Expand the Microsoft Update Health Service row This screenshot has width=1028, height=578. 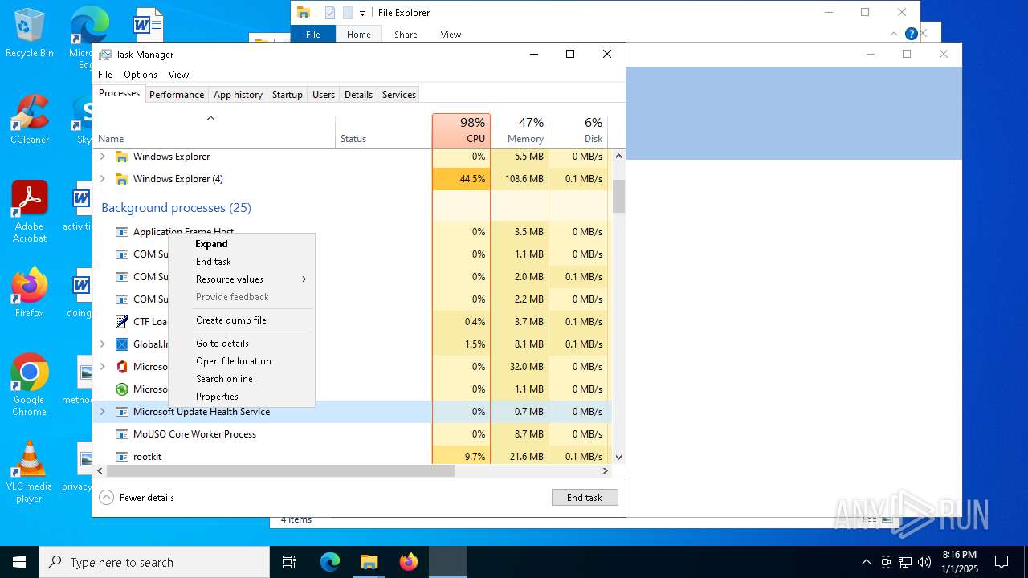click(x=102, y=412)
